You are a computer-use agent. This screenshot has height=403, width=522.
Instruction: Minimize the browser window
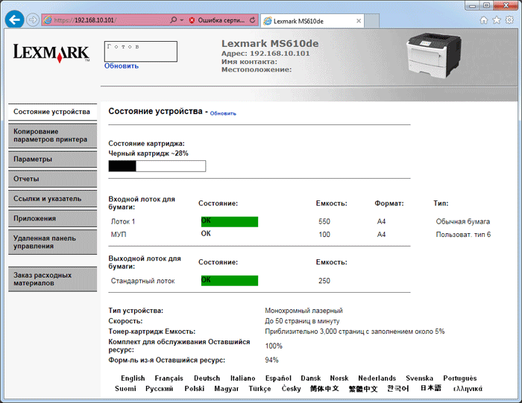click(472, 5)
